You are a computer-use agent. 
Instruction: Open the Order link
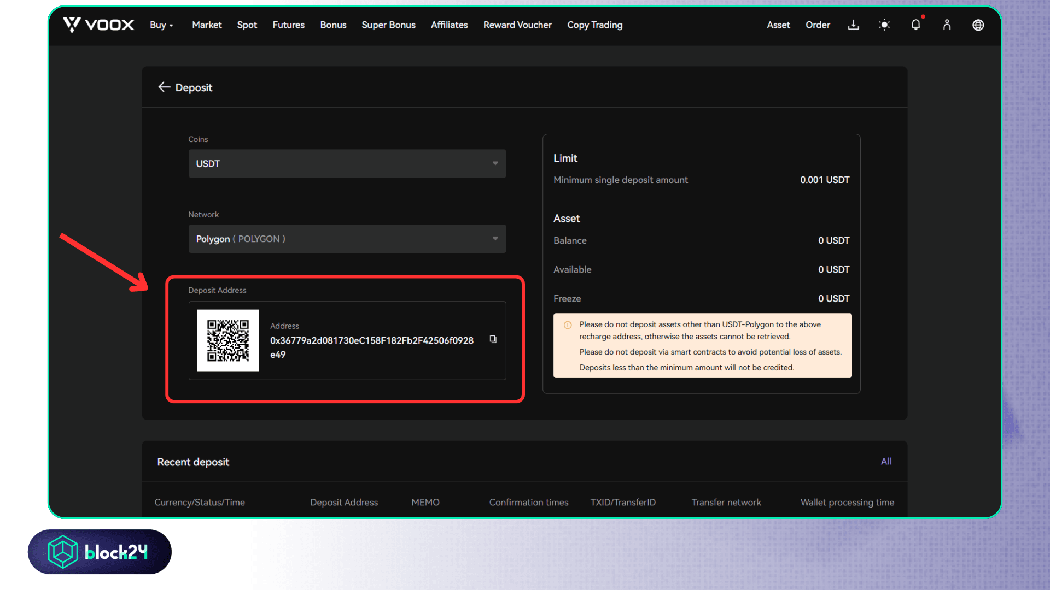818,25
